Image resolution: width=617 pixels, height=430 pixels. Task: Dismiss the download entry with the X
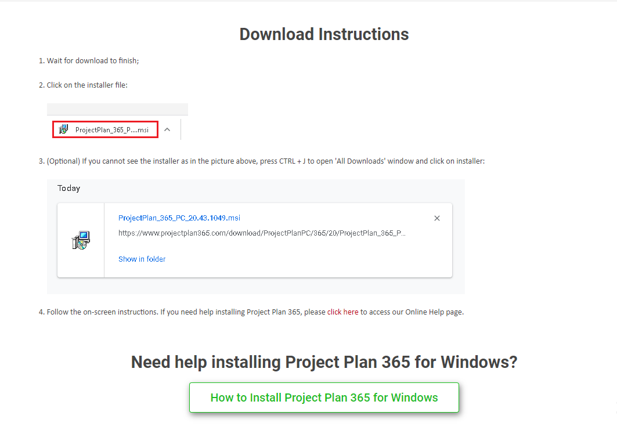[x=437, y=218]
